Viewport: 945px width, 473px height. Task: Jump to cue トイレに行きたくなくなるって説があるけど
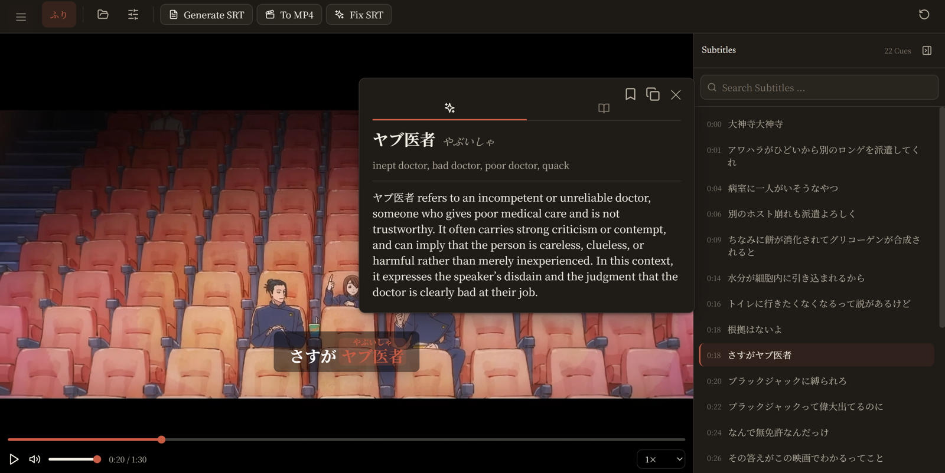pyautogui.click(x=816, y=304)
